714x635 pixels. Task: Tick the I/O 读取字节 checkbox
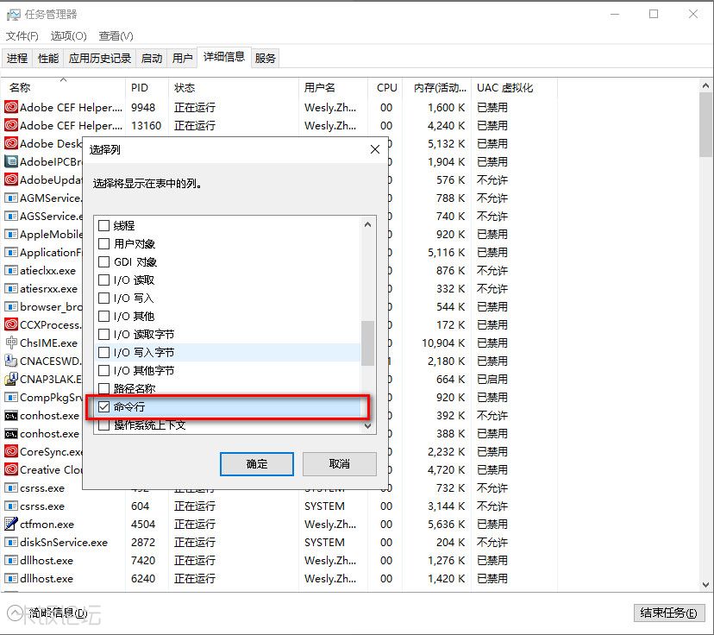coord(104,334)
